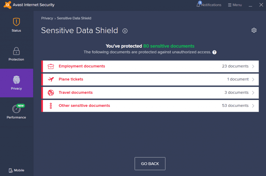Open the Performance gauge section
This screenshot has height=176, width=266.
tap(16, 109)
